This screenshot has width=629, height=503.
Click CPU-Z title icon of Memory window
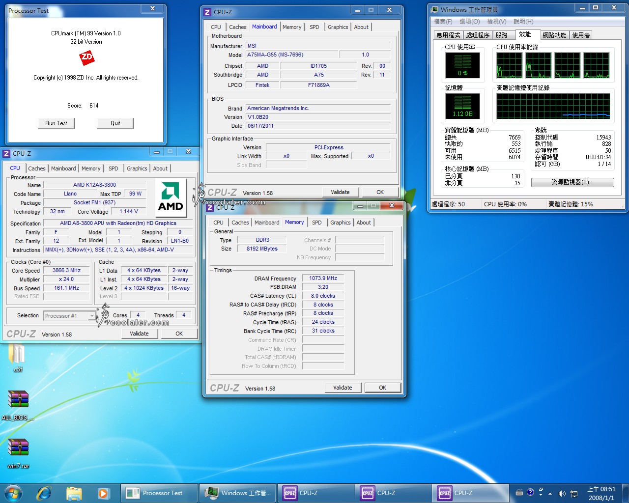tap(210, 207)
